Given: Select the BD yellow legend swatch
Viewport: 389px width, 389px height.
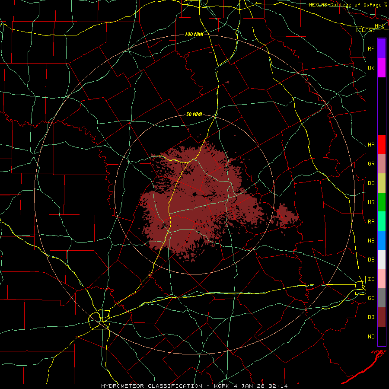Looking at the screenshot, I should tap(382, 183).
